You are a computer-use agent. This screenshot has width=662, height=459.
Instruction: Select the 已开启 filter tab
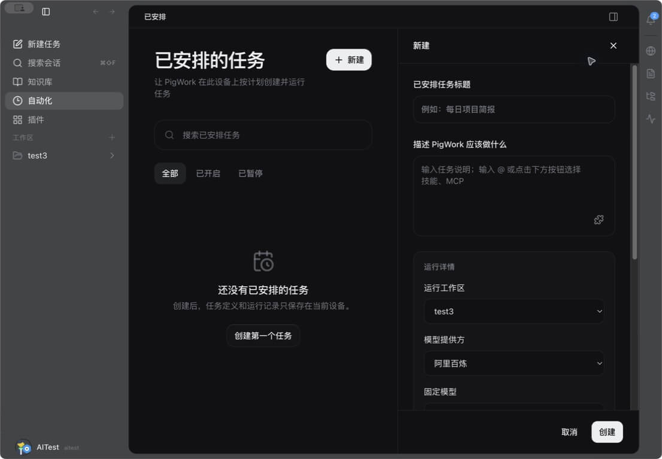pos(208,173)
